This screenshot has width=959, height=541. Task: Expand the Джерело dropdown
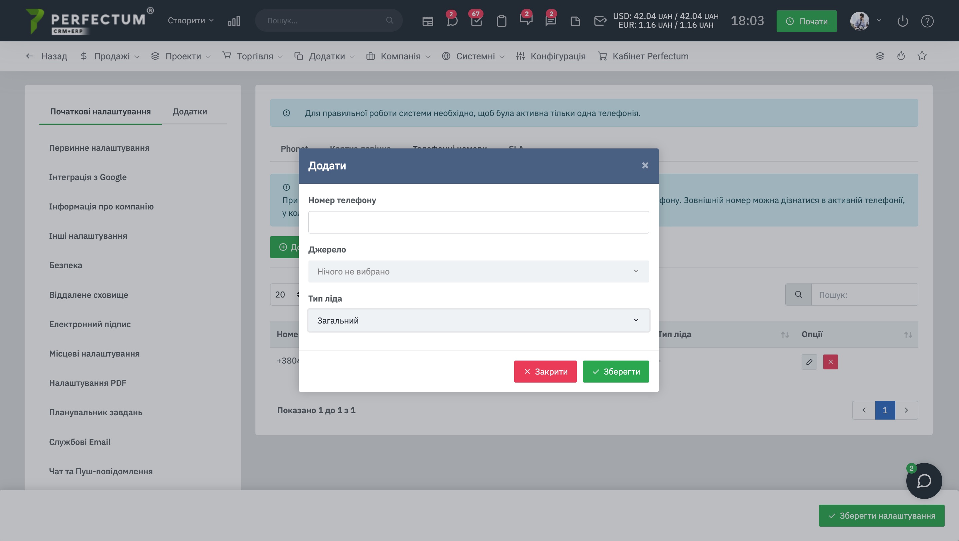(478, 272)
